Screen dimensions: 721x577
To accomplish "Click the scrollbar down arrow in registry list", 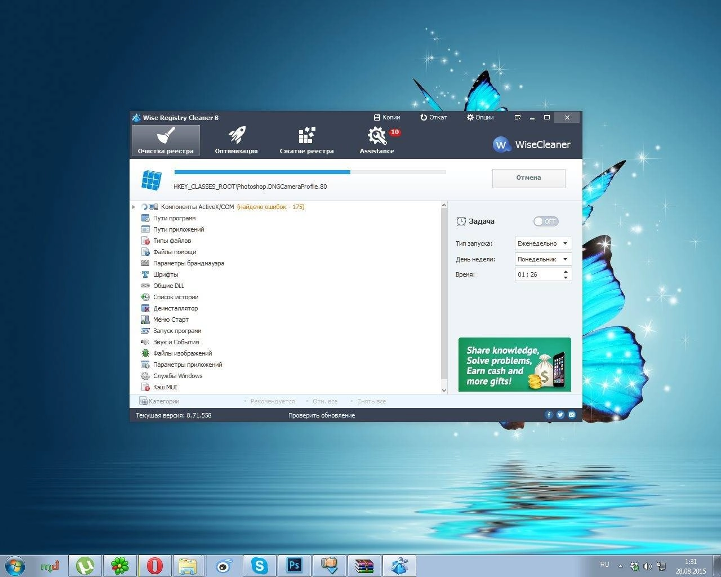I will [x=444, y=390].
